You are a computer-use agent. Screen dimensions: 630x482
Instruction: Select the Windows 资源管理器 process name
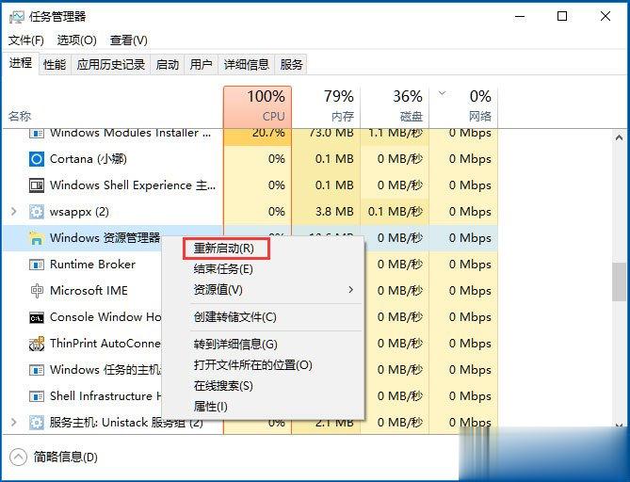[105, 238]
